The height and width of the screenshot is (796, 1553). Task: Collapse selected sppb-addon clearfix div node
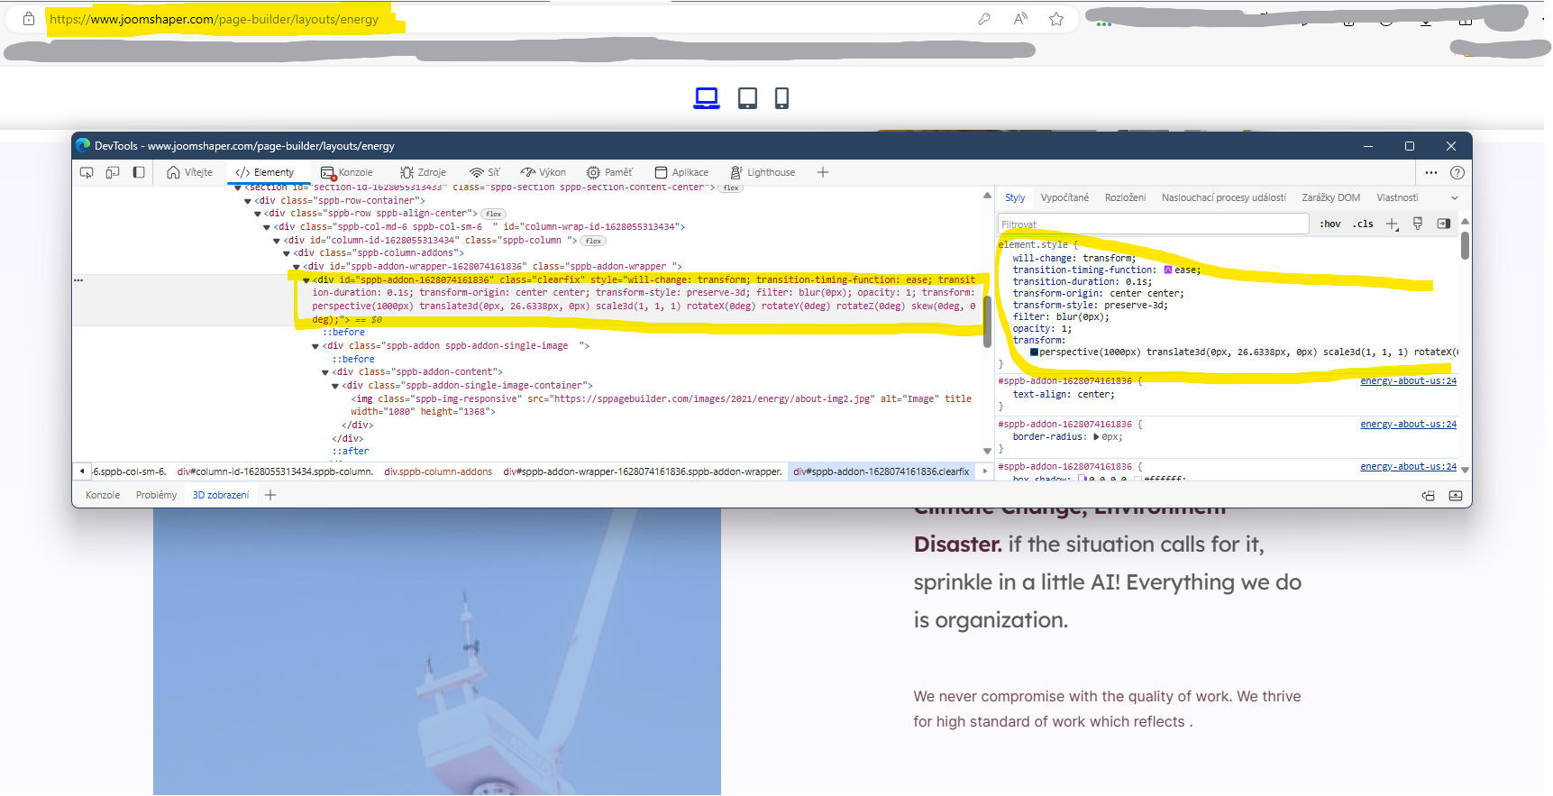(306, 280)
